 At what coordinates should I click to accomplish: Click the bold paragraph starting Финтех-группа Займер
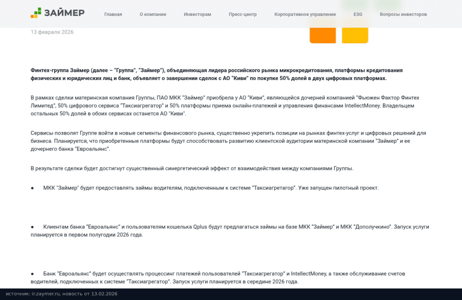click(x=217, y=74)
